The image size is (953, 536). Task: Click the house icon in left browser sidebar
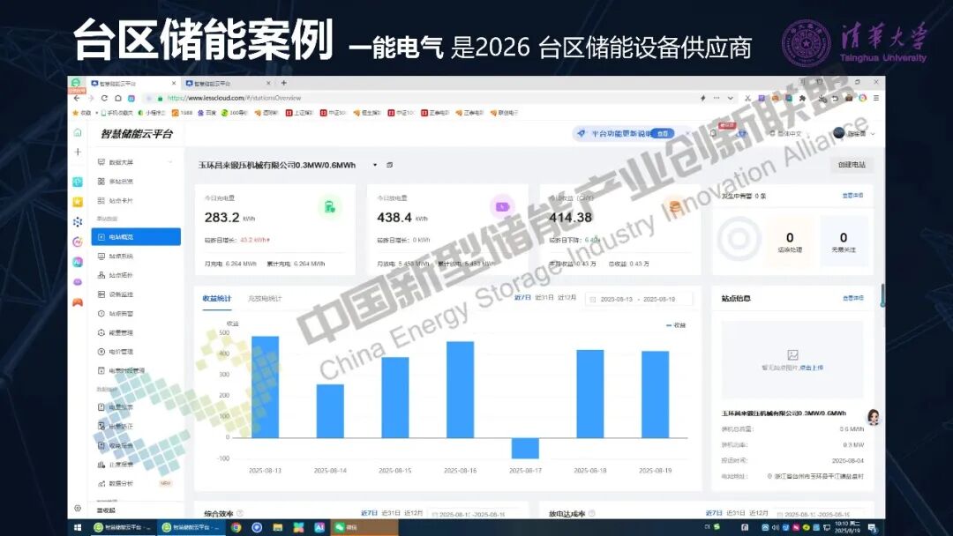(x=77, y=132)
